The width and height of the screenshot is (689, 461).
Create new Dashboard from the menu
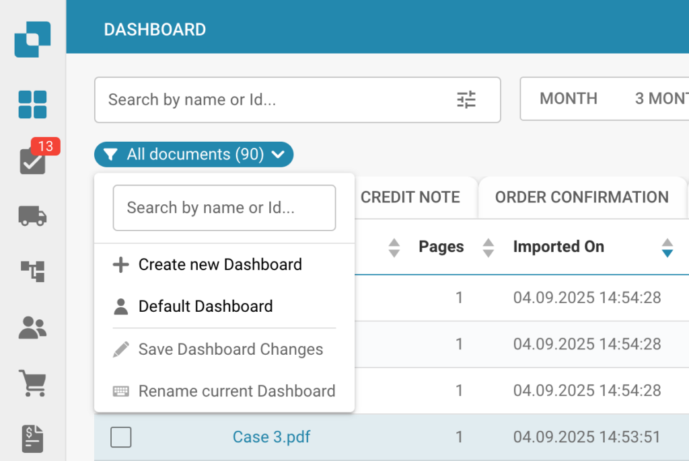click(x=219, y=264)
